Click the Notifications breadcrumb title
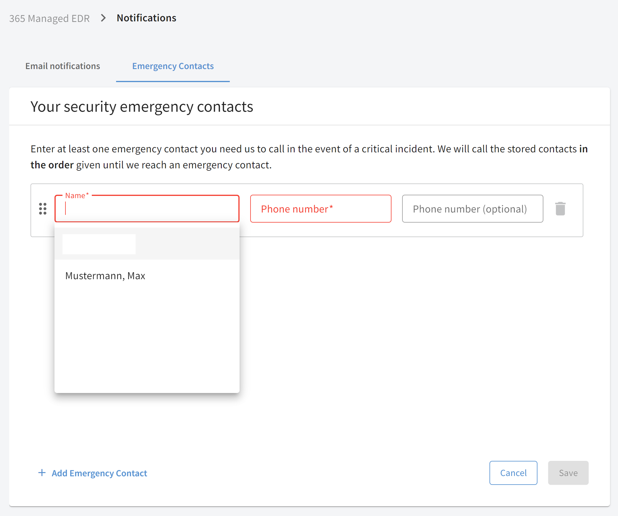This screenshot has width=618, height=516. [147, 18]
